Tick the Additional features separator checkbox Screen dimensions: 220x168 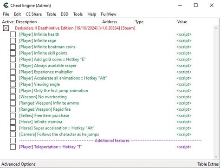coord(13,141)
